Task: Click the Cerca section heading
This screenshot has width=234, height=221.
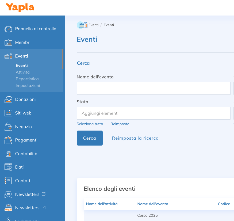Action: click(x=83, y=63)
